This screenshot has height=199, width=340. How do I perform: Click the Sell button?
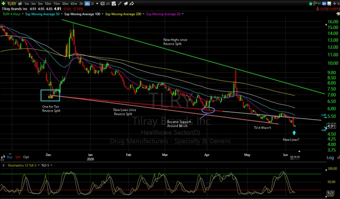click(x=18, y=157)
